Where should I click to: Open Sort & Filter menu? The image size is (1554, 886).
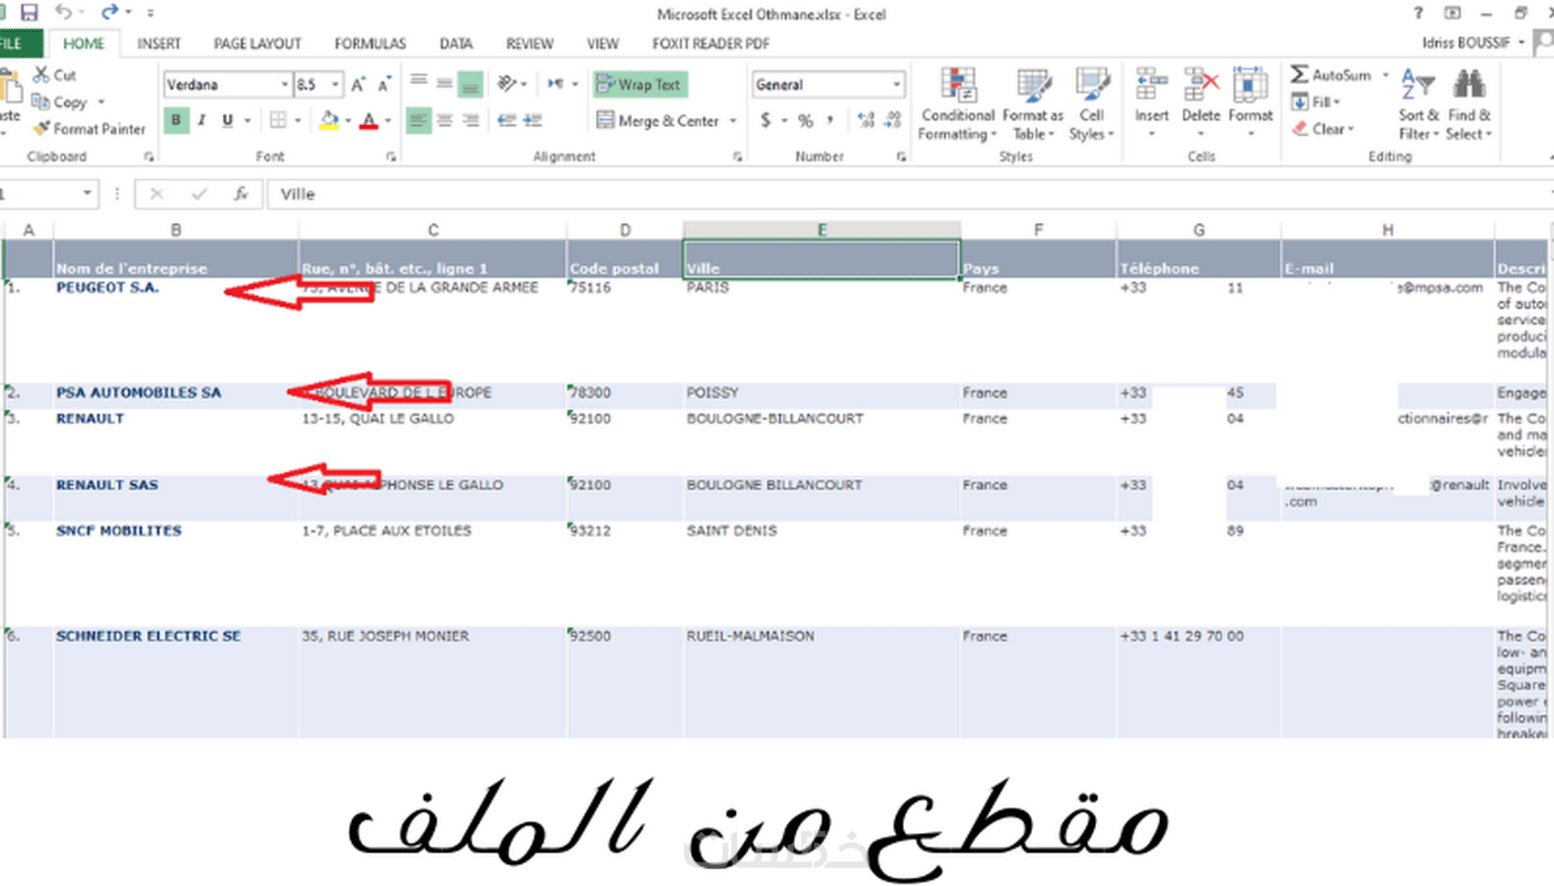tap(1419, 104)
